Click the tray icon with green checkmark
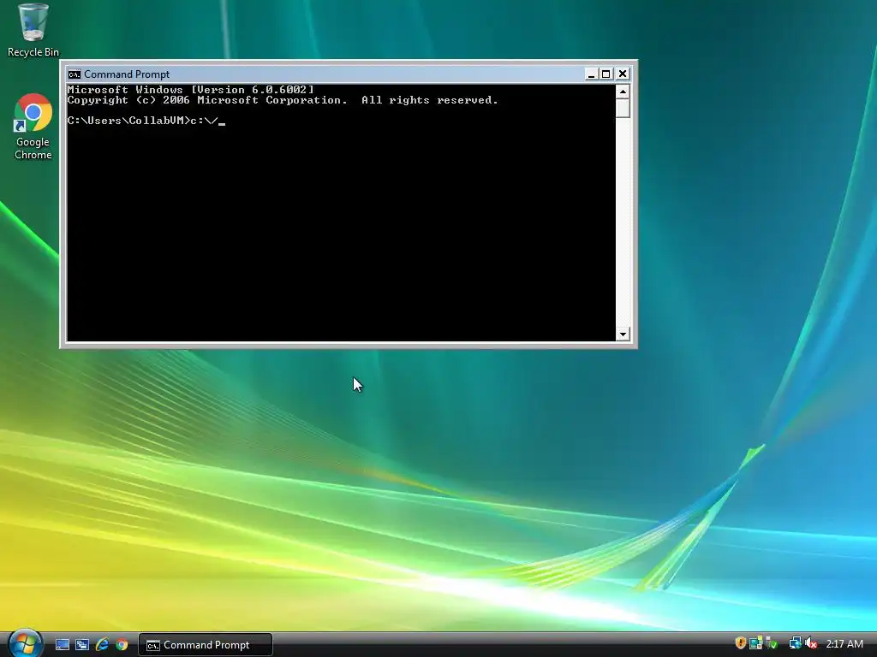 tap(772, 643)
